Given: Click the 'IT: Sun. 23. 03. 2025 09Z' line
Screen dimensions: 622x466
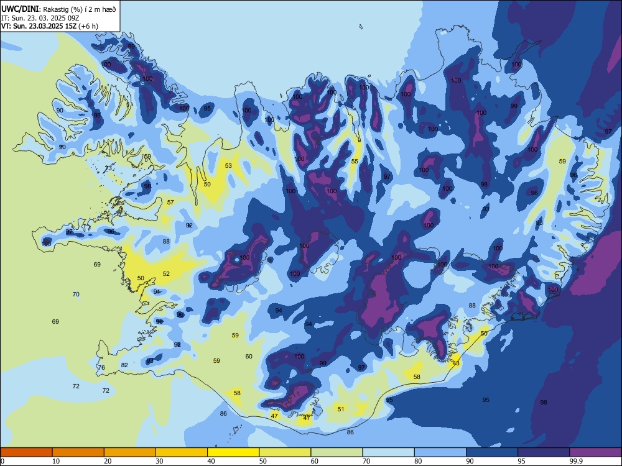Looking at the screenshot, I should (40, 18).
